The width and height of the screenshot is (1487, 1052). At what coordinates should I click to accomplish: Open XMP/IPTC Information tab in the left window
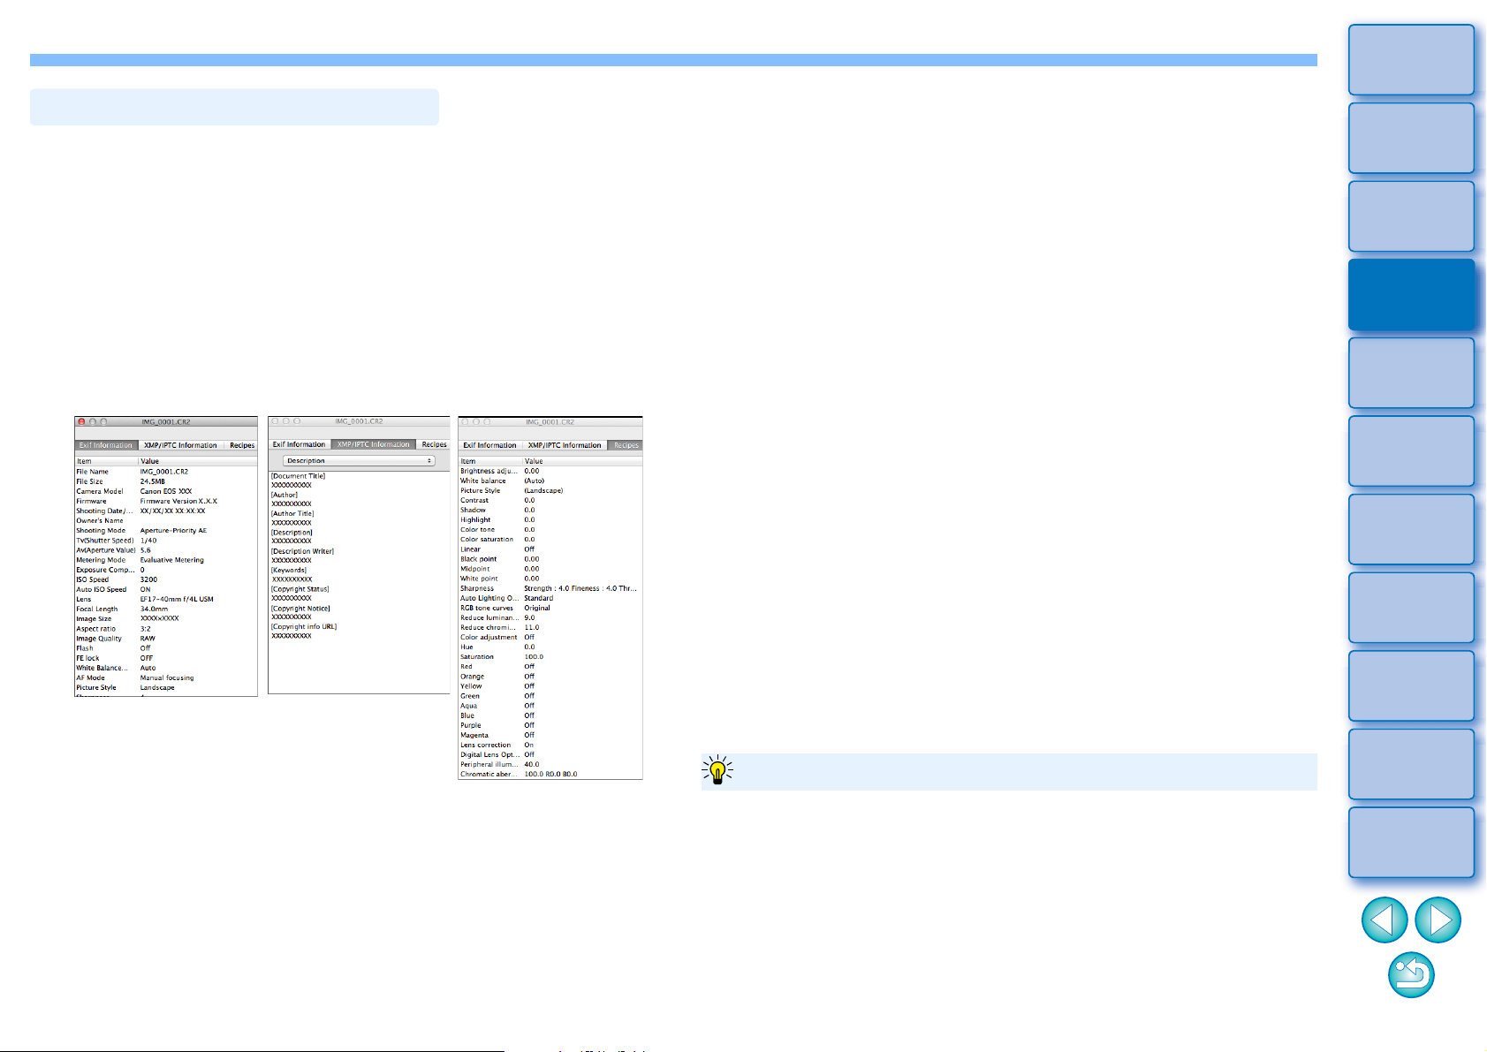(x=180, y=445)
